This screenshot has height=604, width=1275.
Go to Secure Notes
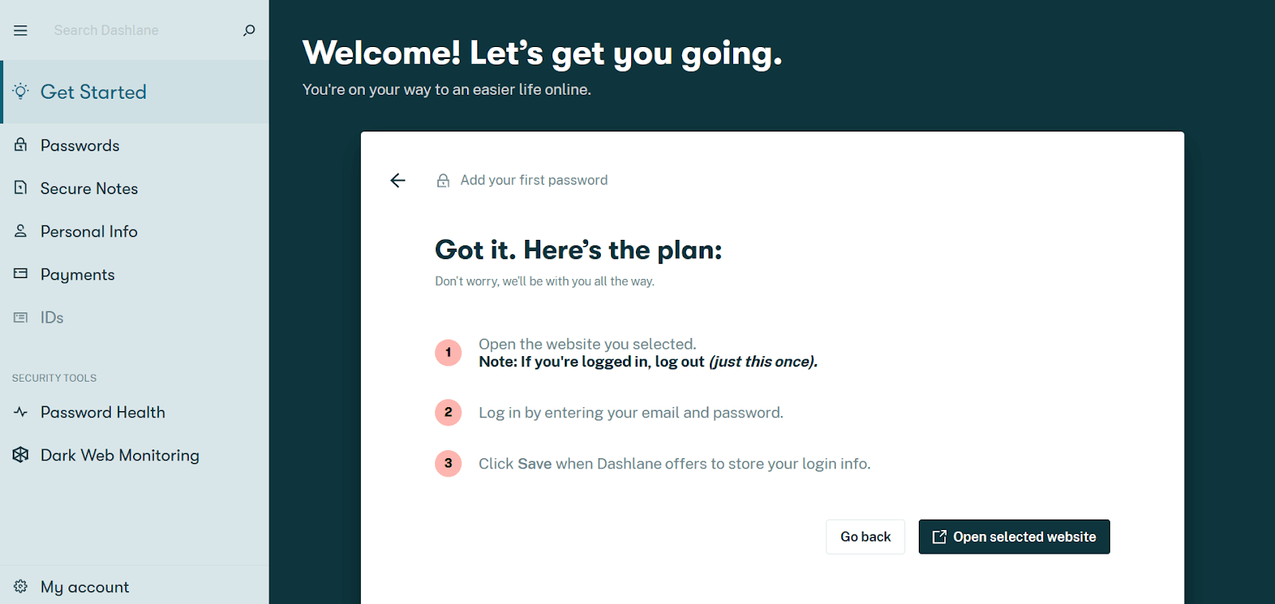click(x=89, y=189)
